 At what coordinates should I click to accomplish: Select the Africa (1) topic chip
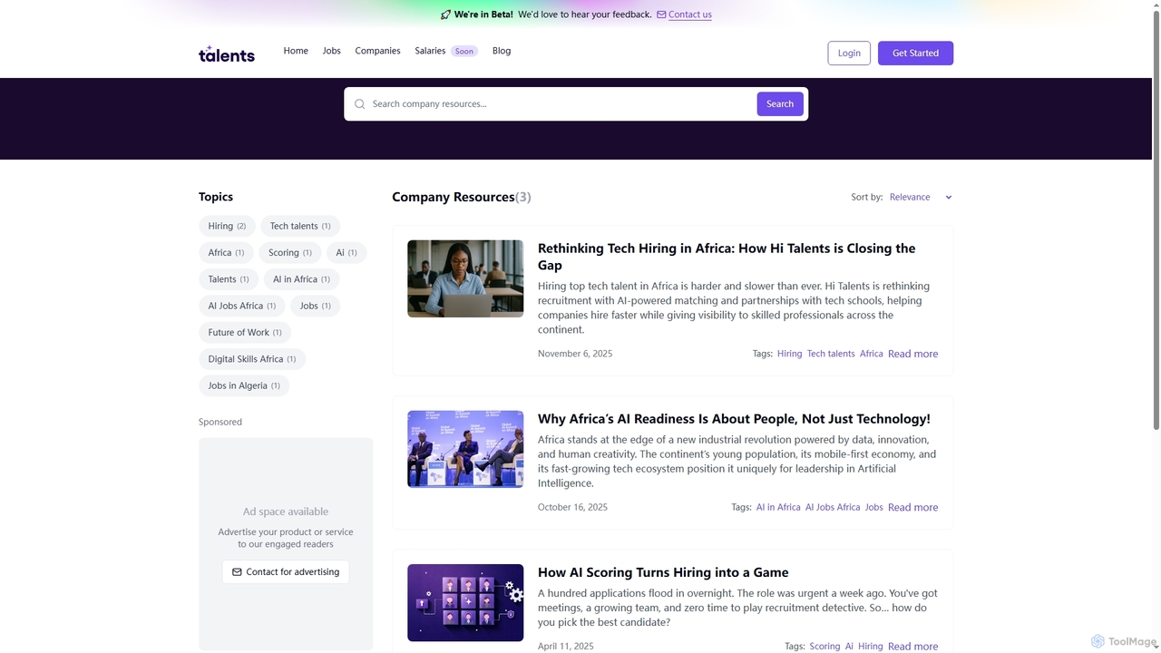[x=226, y=253]
